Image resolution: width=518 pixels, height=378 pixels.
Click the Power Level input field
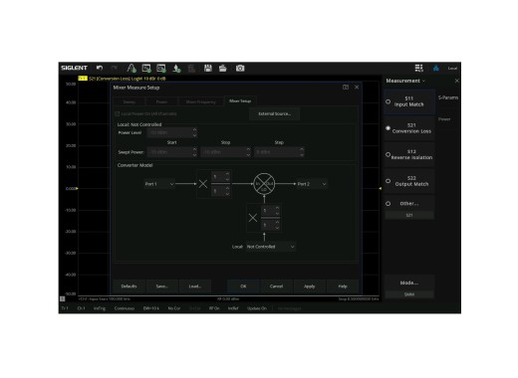click(x=169, y=132)
